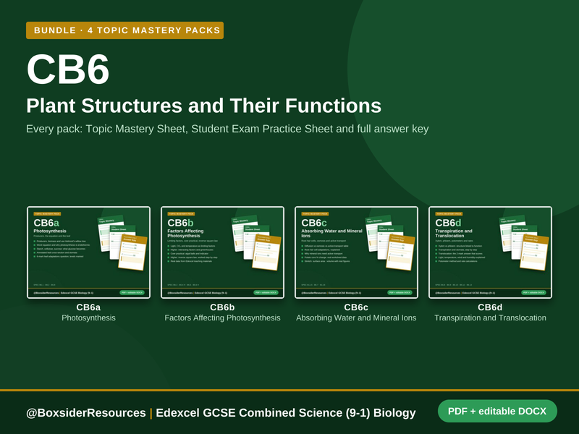Open the CB6d Transpiration and Translocation thumbnail
Viewport: 579px width, 434px height.
pyautogui.click(x=491, y=252)
